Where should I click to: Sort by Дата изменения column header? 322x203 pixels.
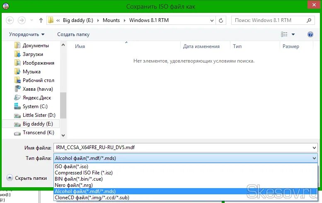click(x=201, y=46)
